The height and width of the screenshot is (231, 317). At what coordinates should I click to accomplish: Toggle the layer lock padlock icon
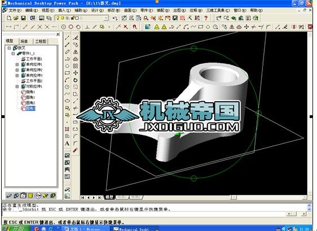coord(72,18)
